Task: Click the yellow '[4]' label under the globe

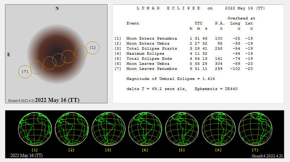Action: coord(145,150)
